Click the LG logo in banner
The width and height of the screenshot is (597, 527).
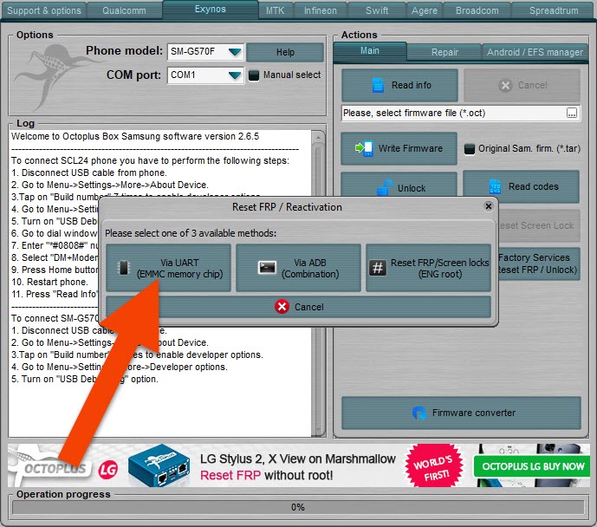(108, 470)
